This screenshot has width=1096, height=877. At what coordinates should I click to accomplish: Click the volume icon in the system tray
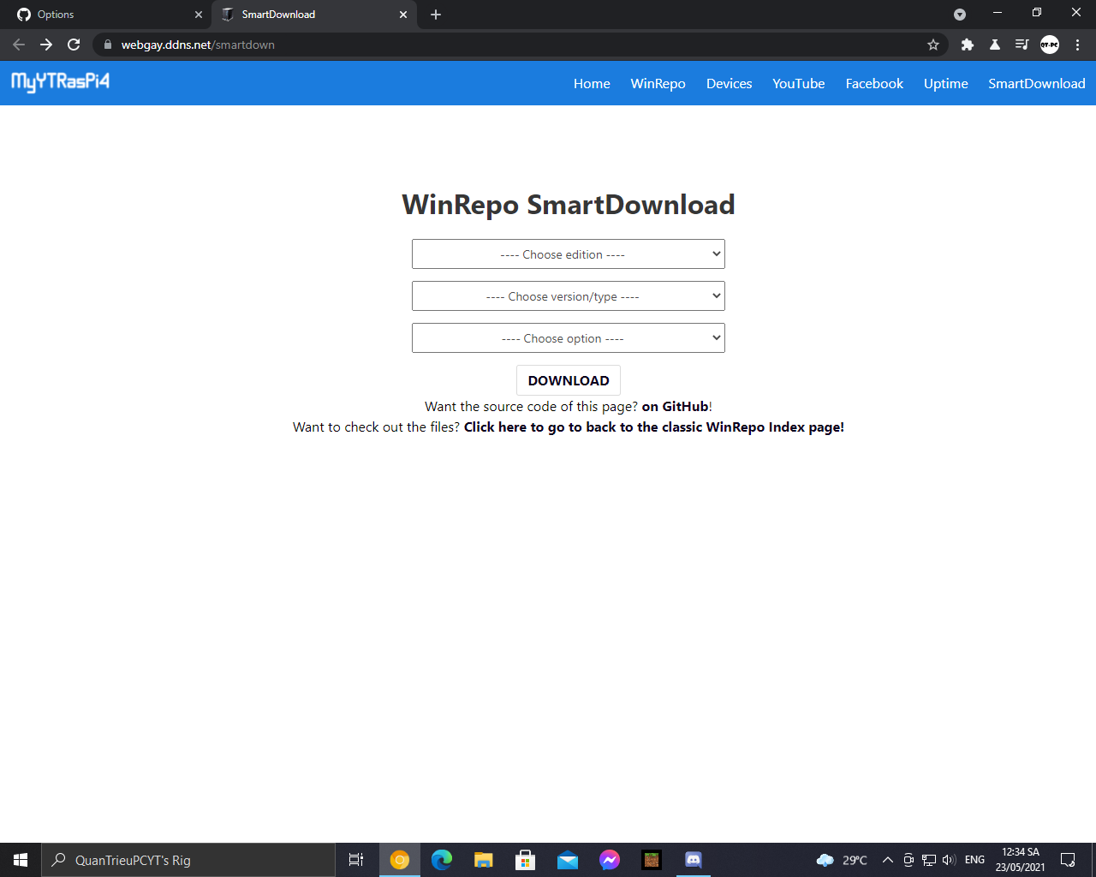[948, 860]
